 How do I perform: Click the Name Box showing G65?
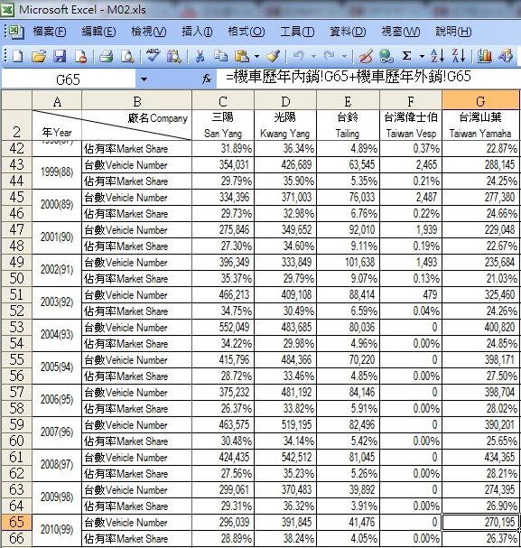(68, 79)
